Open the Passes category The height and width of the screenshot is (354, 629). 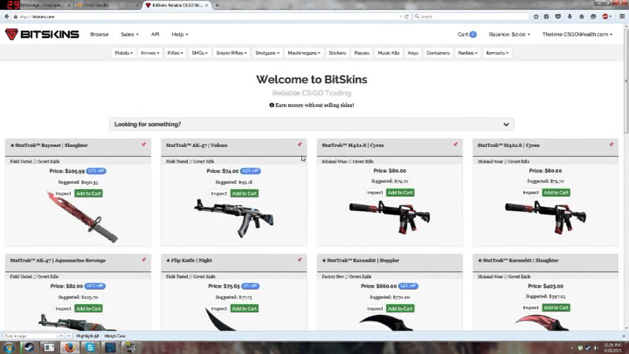point(362,53)
